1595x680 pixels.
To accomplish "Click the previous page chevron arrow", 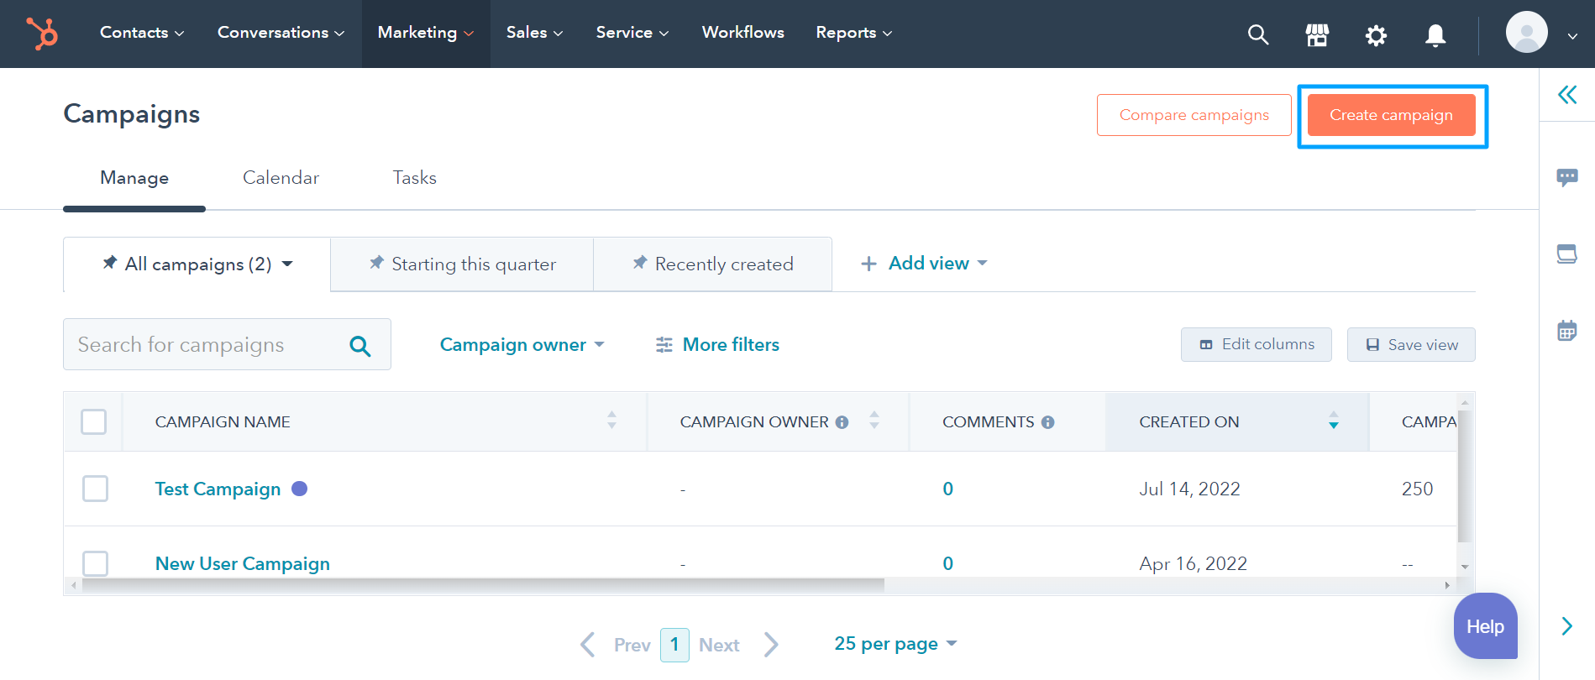I will point(588,645).
